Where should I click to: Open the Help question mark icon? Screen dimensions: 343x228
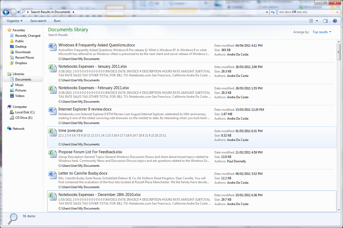point(335,21)
